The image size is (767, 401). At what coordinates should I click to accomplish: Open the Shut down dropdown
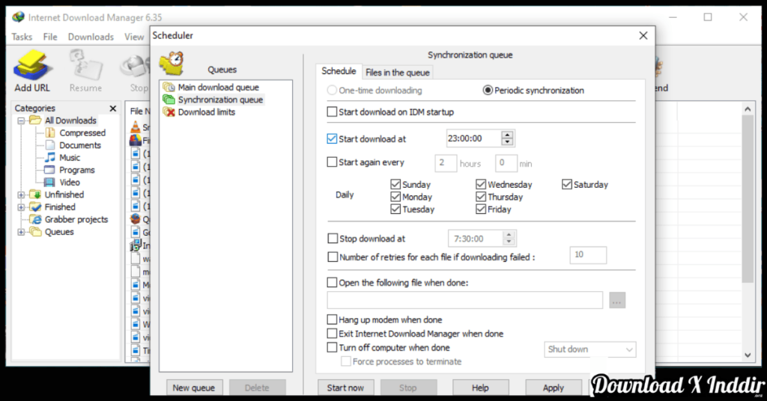pyautogui.click(x=589, y=349)
